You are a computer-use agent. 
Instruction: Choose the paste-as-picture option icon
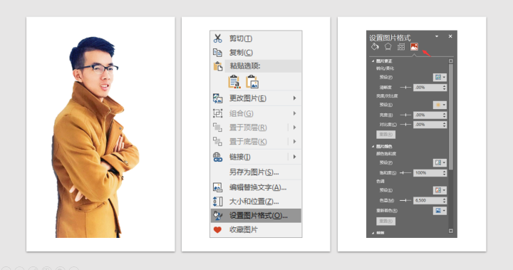tap(252, 82)
